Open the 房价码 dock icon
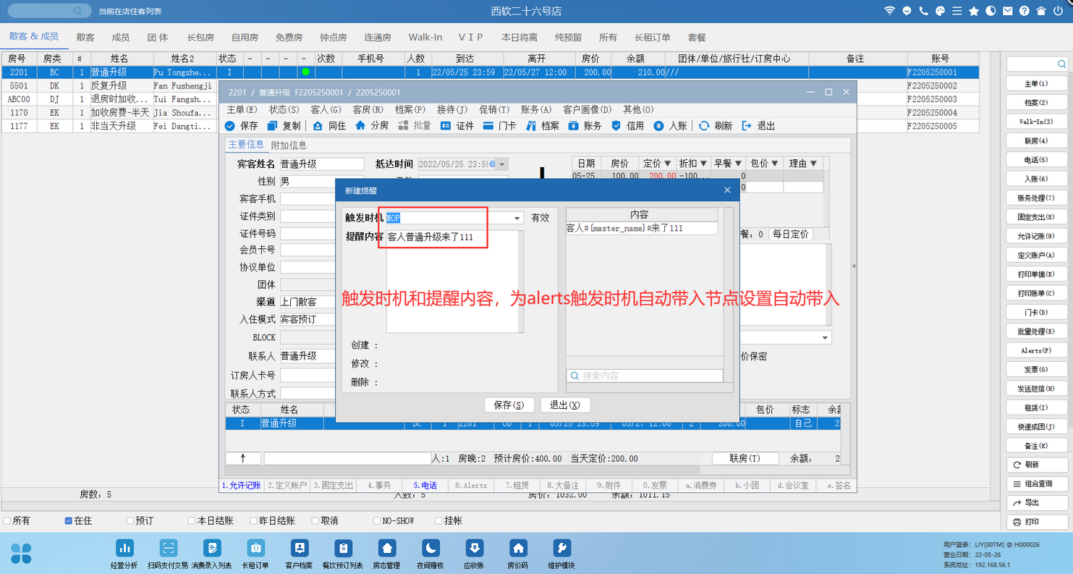1073x574 pixels. coord(517,549)
